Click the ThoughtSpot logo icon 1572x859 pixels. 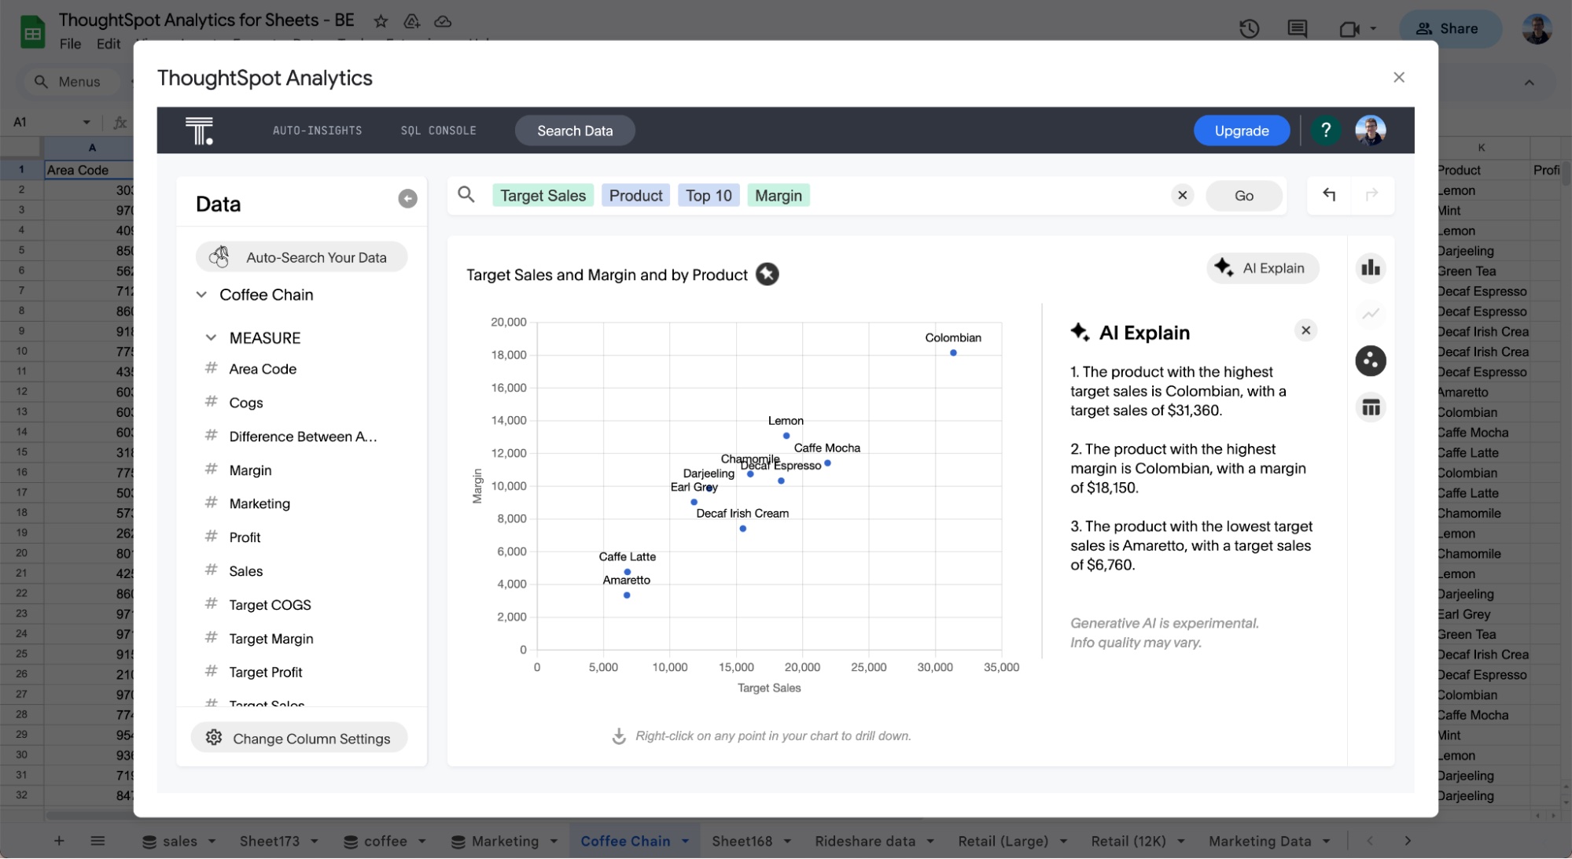click(199, 131)
